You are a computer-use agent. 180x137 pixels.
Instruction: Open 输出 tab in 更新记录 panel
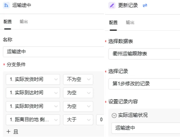tap(130, 22)
